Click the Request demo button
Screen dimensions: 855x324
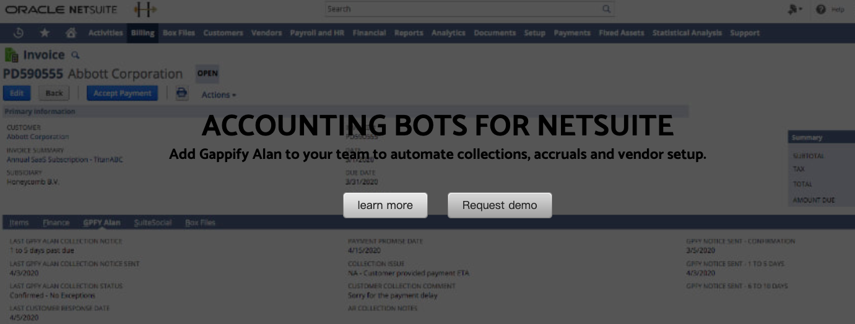click(x=500, y=205)
